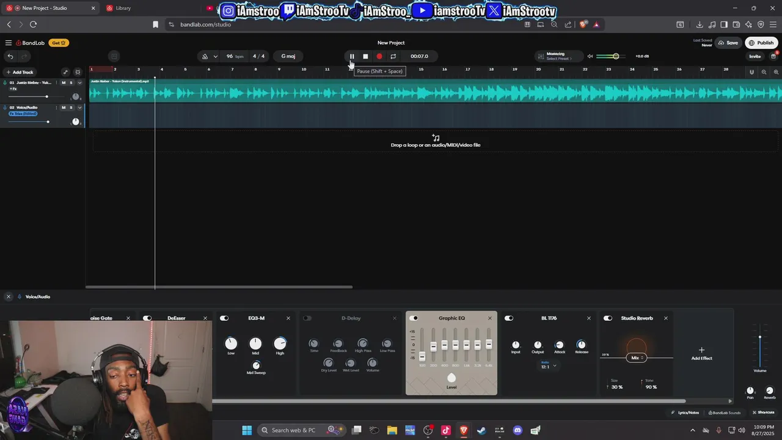Image resolution: width=782 pixels, height=440 pixels.
Task: Zoom out the timeline
Action: 764,72
